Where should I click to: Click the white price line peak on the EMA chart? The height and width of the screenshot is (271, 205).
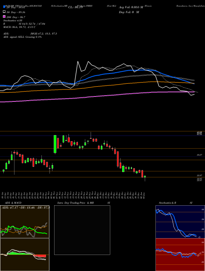pyautogui.click(x=78, y=62)
